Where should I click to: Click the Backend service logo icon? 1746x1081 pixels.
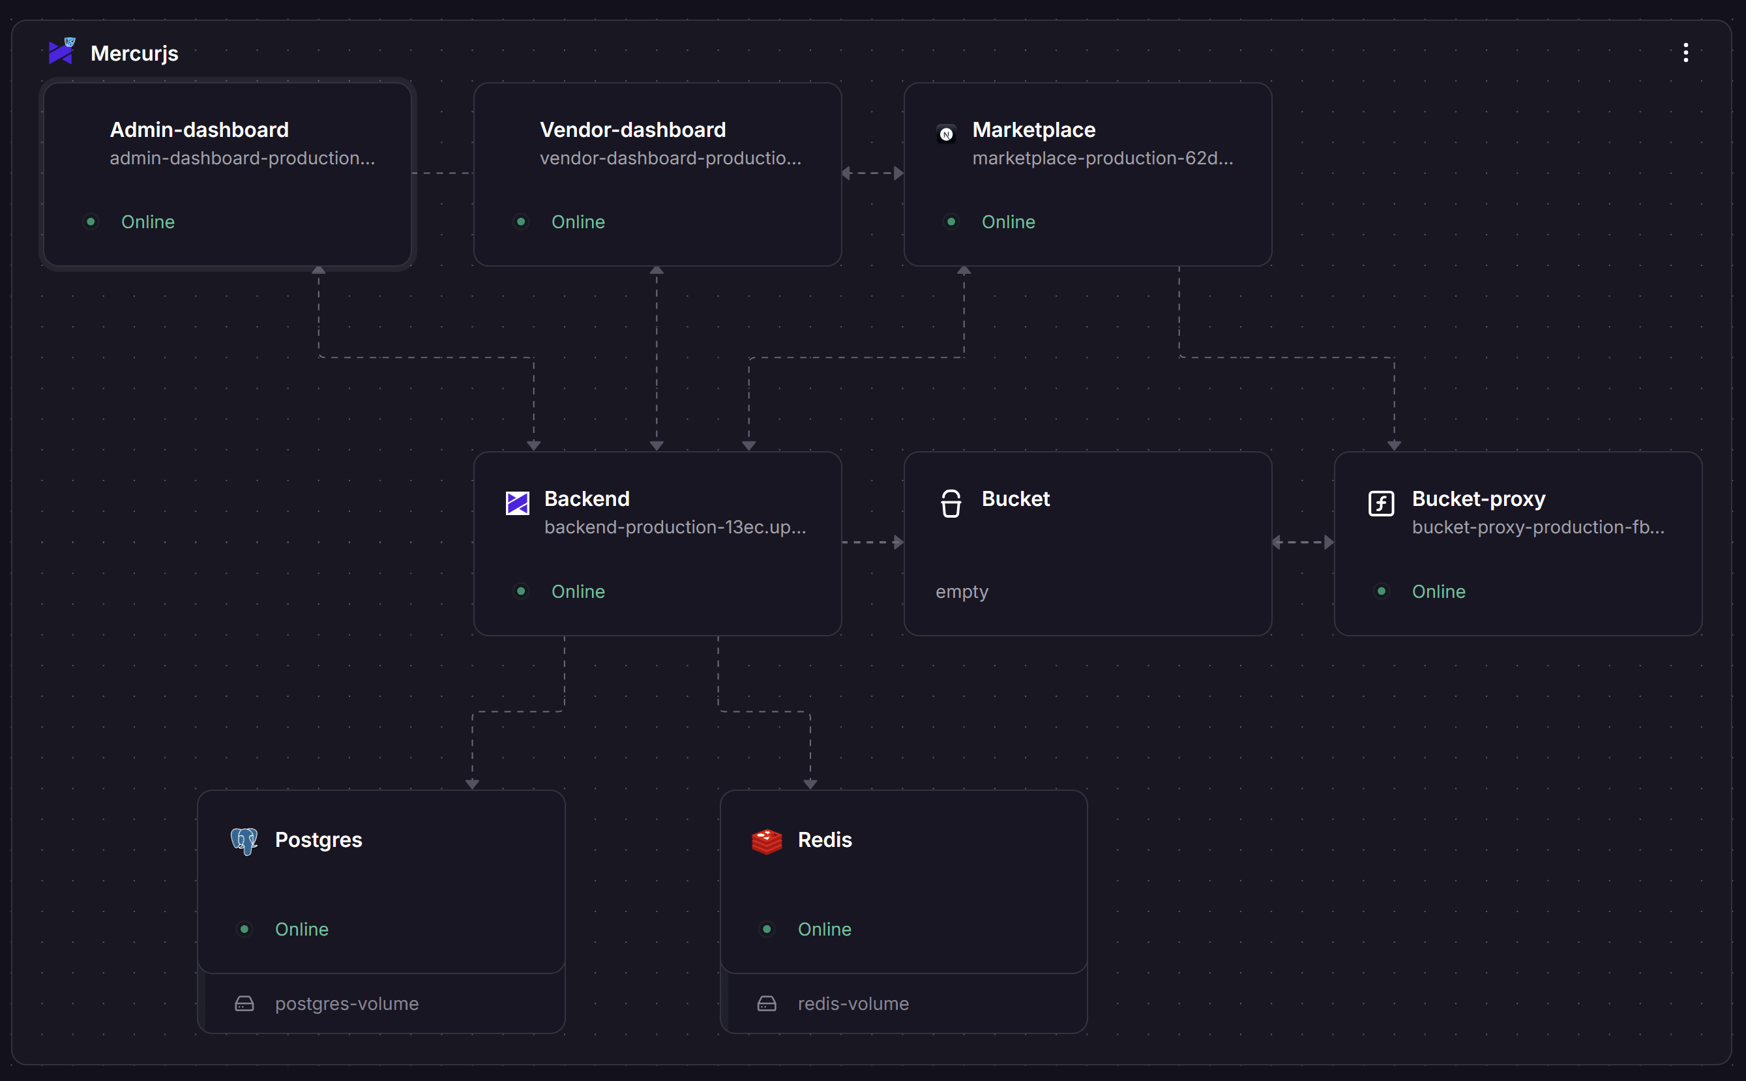point(517,503)
